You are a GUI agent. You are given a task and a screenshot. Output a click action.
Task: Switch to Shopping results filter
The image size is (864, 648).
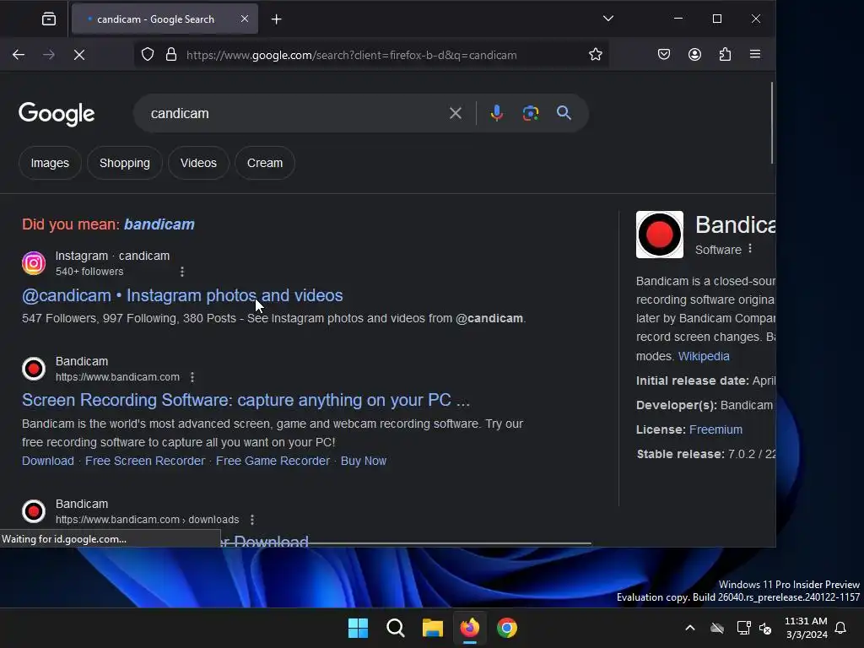pos(125,163)
